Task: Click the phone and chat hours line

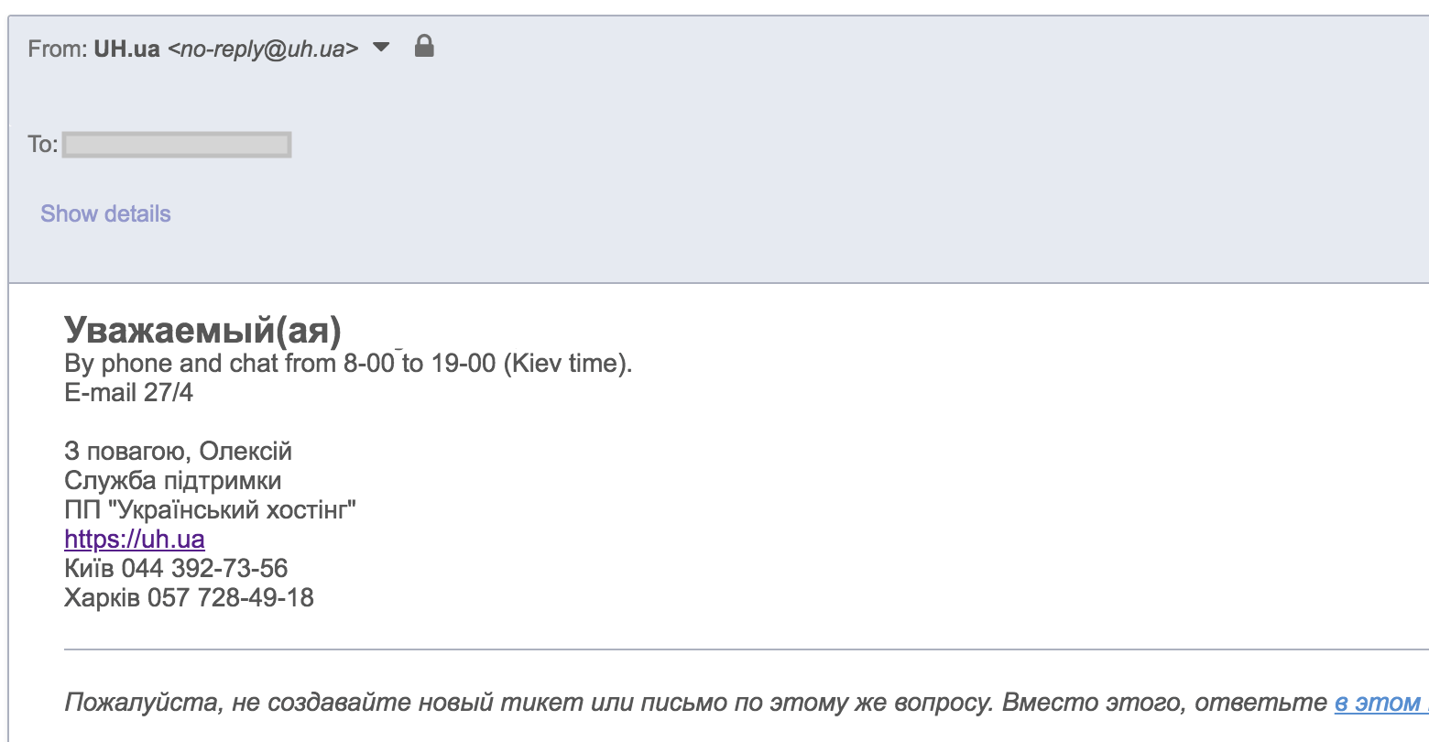Action: click(348, 364)
